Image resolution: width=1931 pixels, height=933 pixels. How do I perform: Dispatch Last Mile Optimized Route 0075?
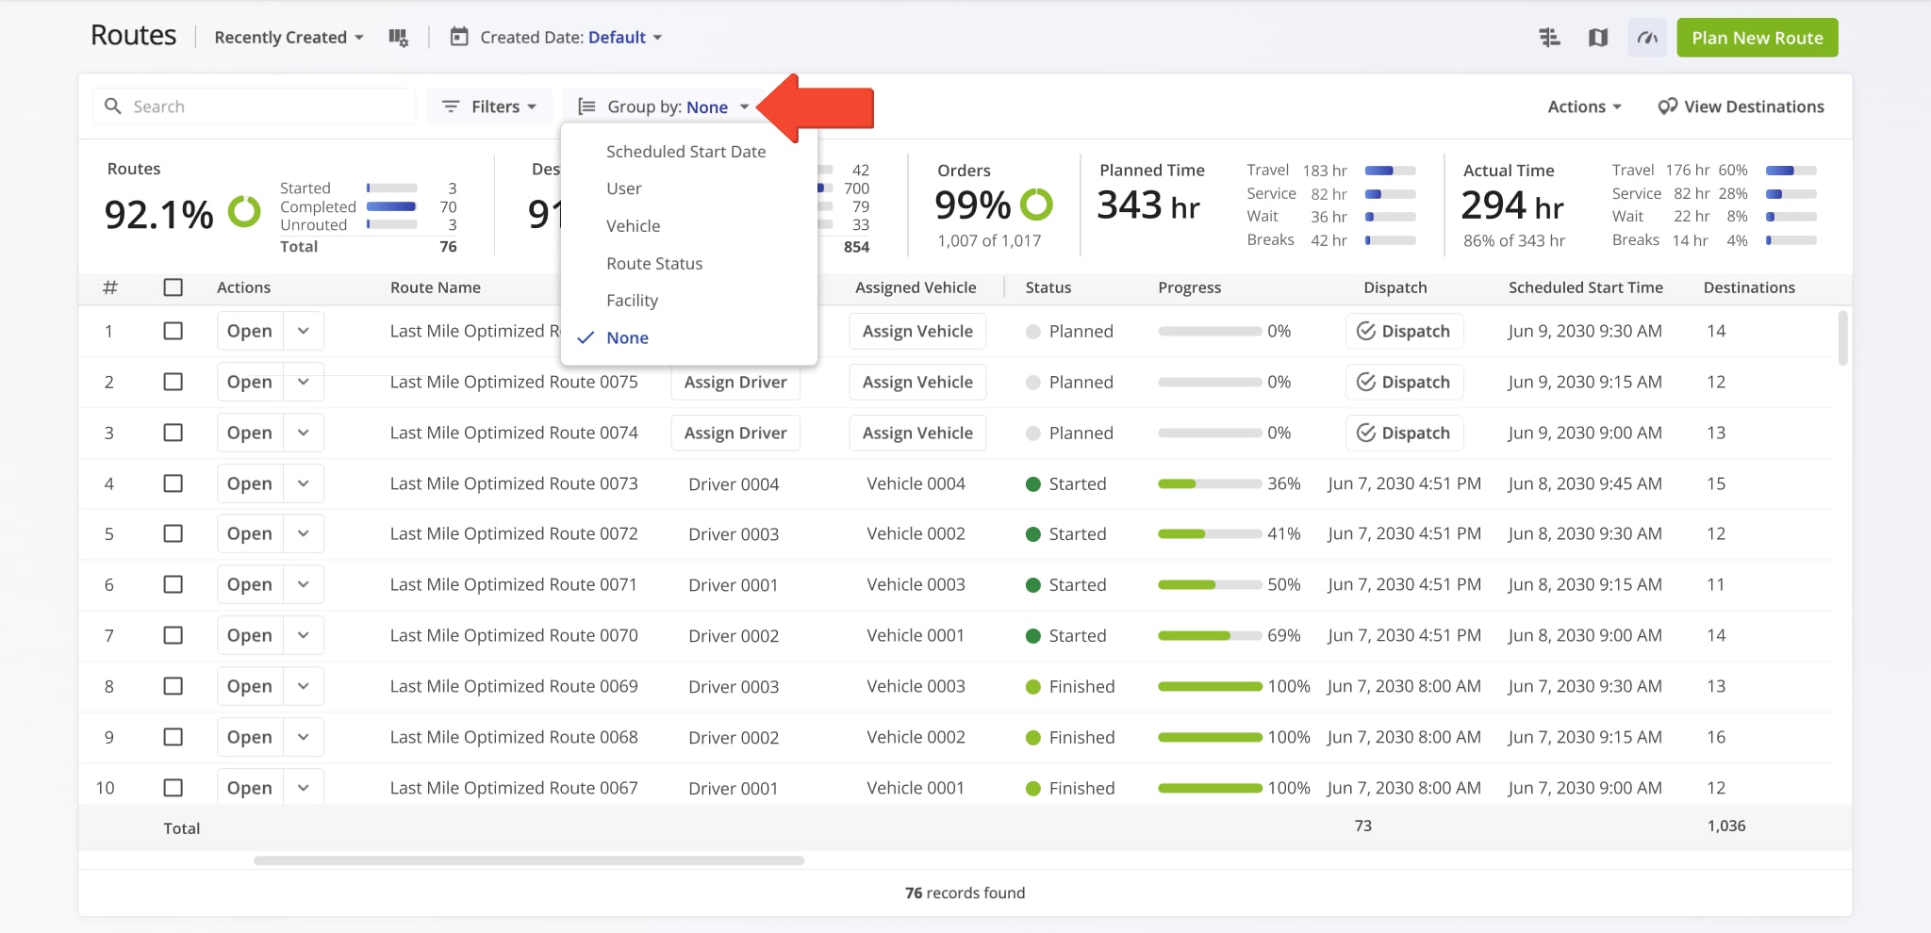click(1404, 382)
